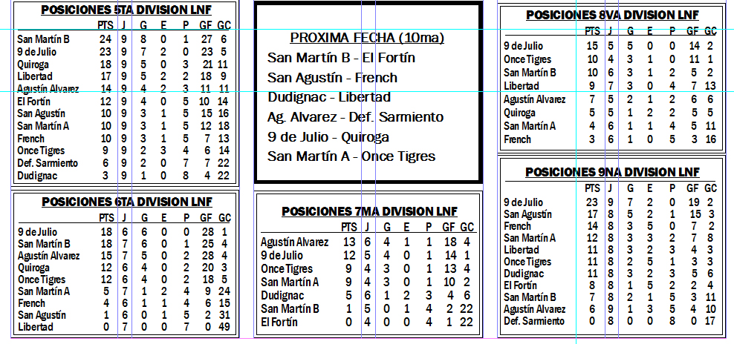Click the GC column header in 9NA table
This screenshot has height=344, width=734.
[x=710, y=188]
